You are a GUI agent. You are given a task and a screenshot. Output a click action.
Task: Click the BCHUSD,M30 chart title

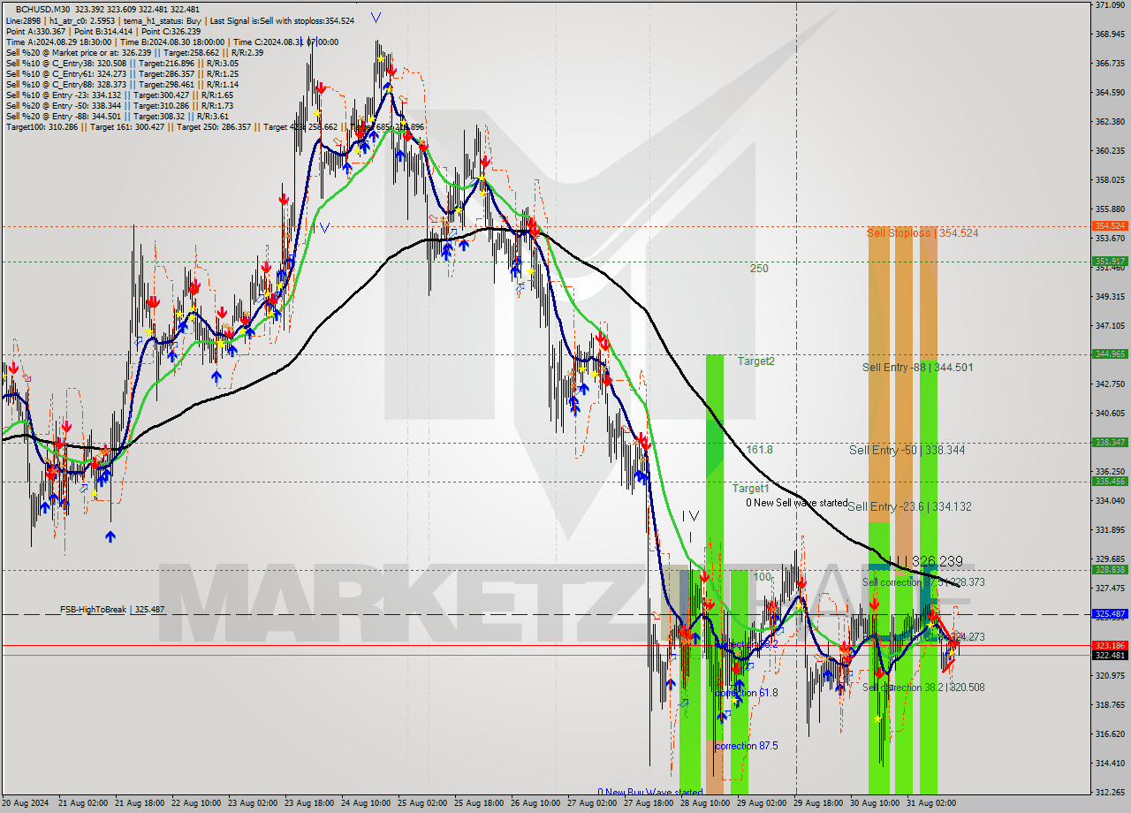click(42, 9)
